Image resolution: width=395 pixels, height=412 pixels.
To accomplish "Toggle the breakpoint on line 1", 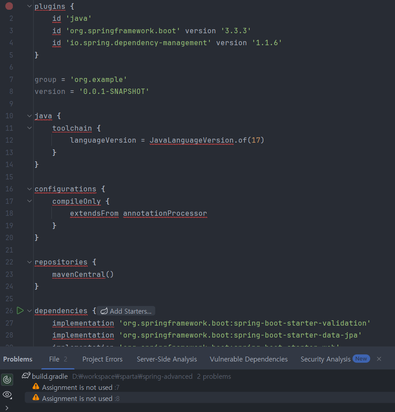I will (x=9, y=6).
